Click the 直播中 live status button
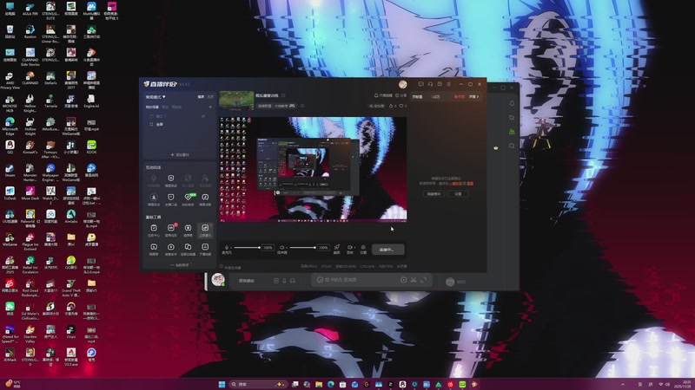Viewport: 695px width, 390px height. point(387,250)
